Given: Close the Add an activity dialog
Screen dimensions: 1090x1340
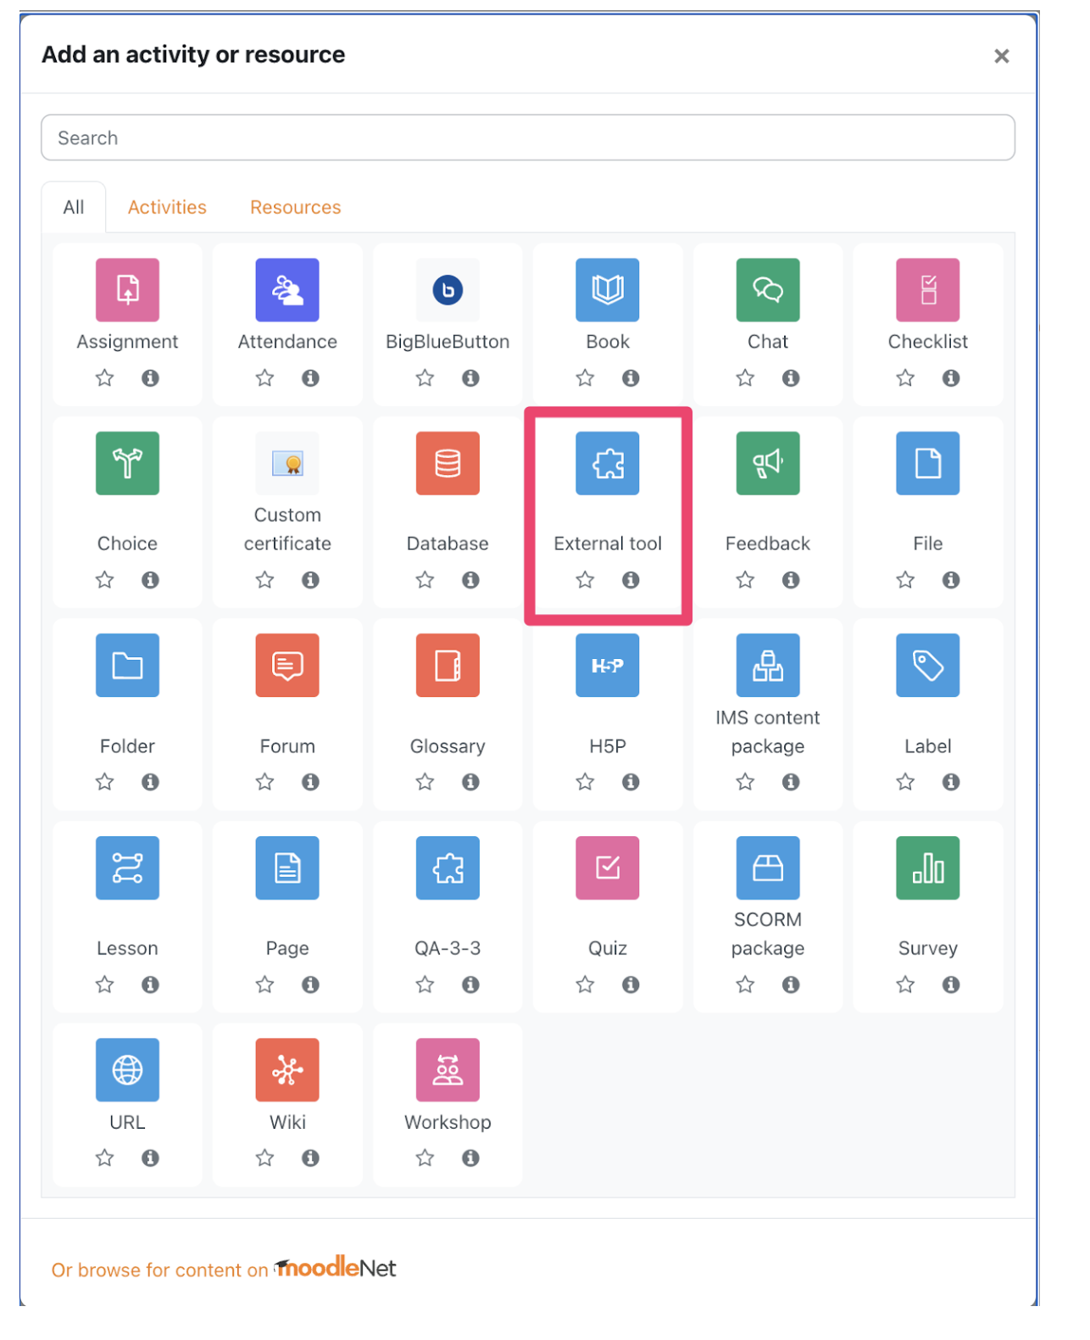Looking at the screenshot, I should [1002, 56].
